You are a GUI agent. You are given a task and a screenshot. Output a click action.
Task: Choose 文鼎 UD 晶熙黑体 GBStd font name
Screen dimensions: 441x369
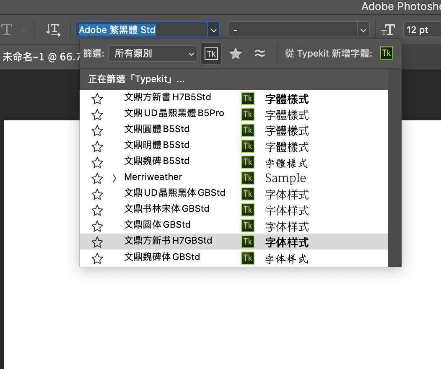[175, 192]
